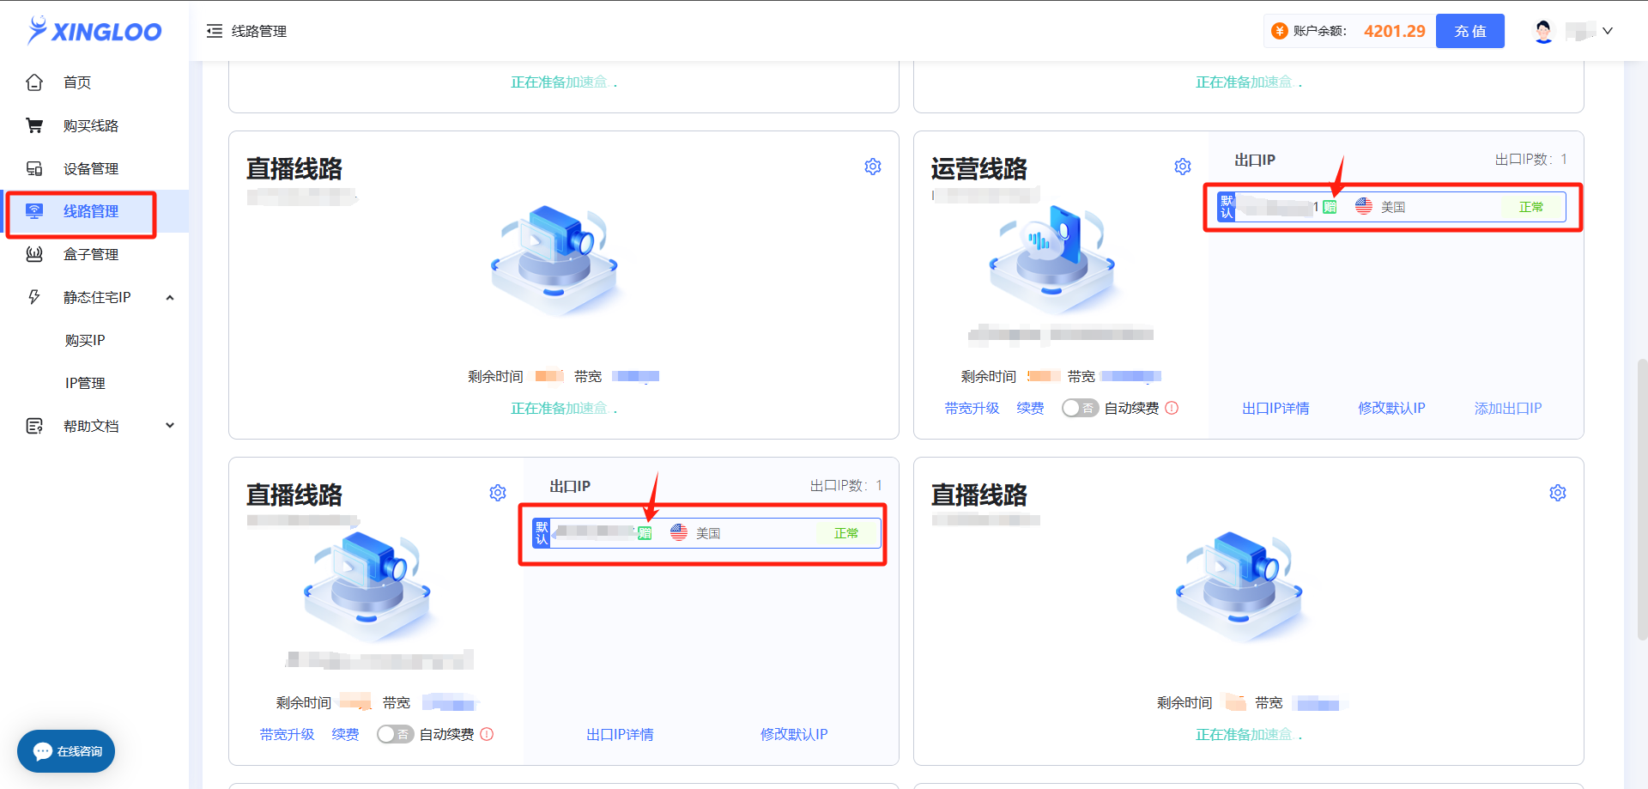
Task: Click the XINGLOO logo
Action: click(94, 31)
